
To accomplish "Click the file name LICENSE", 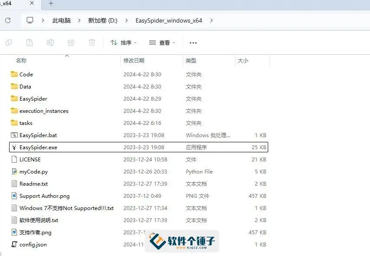I will pyautogui.click(x=30, y=160).
